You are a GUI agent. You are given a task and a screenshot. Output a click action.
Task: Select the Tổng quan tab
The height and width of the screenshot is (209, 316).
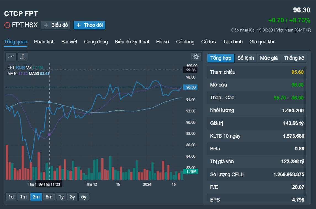[x=16, y=42]
